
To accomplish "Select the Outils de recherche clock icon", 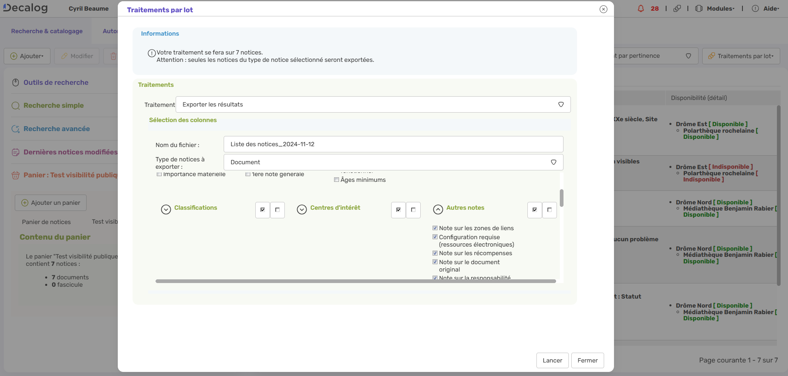I will pyautogui.click(x=16, y=82).
